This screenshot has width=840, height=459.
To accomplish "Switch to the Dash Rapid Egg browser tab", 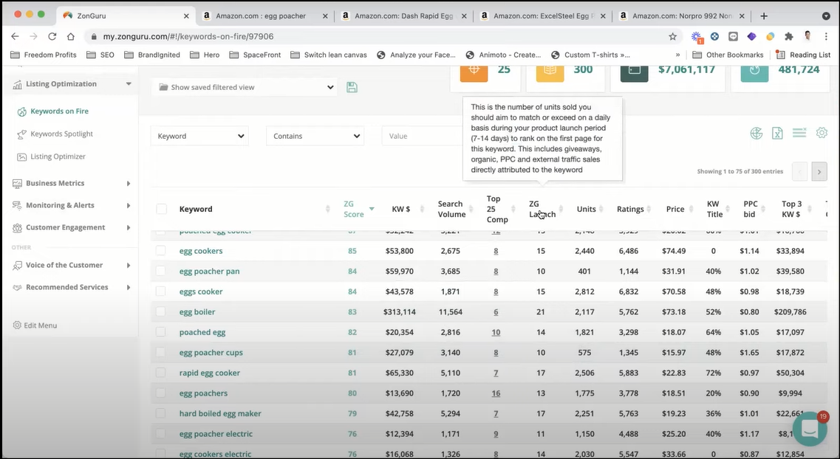I will [404, 15].
